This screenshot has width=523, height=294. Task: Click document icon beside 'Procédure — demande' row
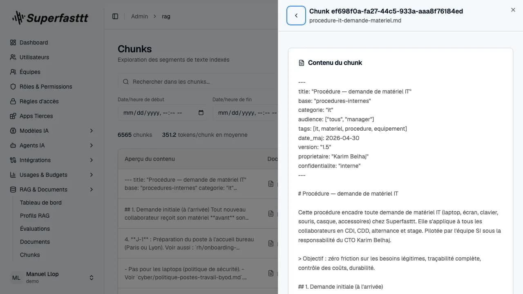(x=270, y=184)
